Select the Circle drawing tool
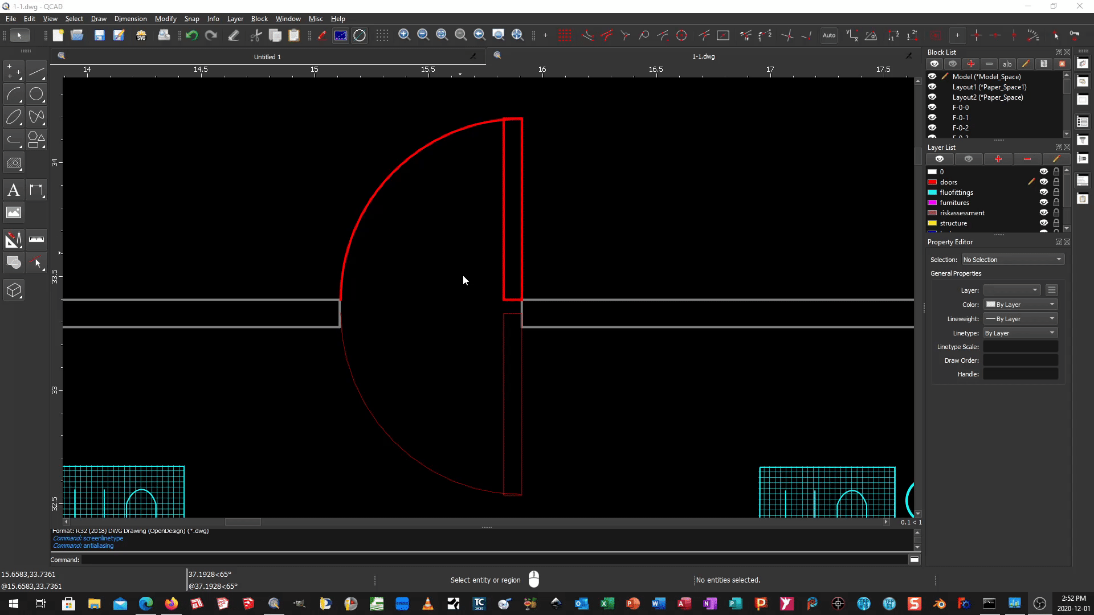The width and height of the screenshot is (1094, 615). pyautogui.click(x=36, y=95)
